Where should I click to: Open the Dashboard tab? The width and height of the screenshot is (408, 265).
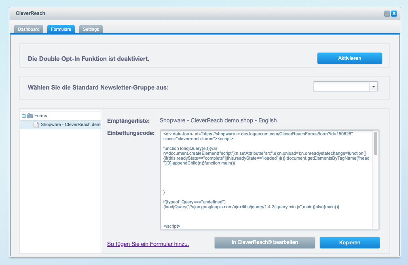coord(29,29)
